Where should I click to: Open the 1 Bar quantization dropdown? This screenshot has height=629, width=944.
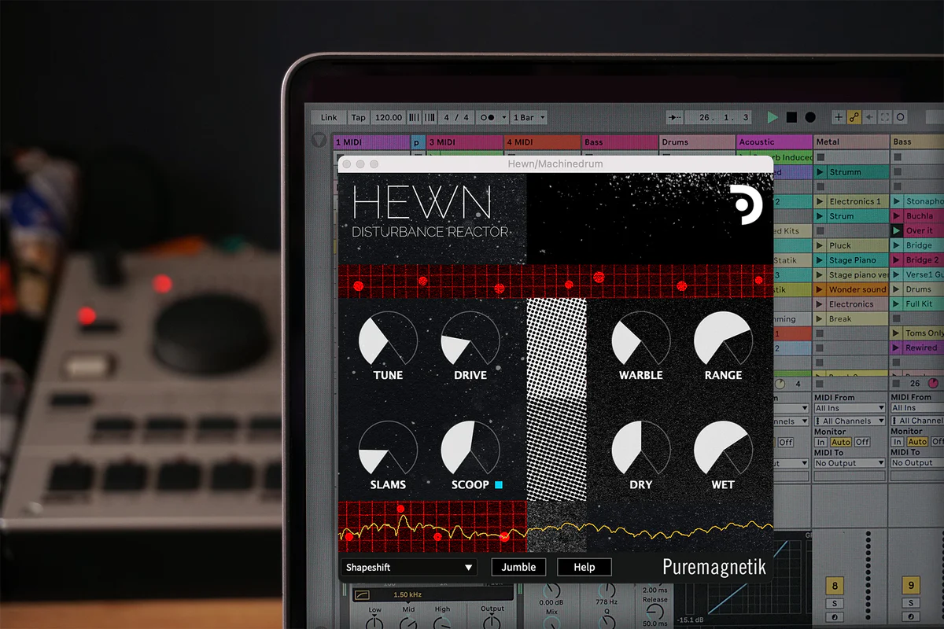[529, 117]
